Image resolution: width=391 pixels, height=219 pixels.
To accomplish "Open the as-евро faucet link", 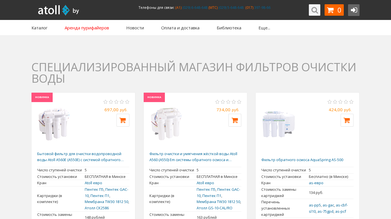I will 316,183.
